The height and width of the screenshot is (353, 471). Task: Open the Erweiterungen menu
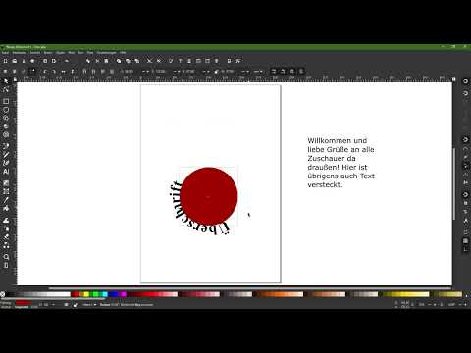[107, 52]
